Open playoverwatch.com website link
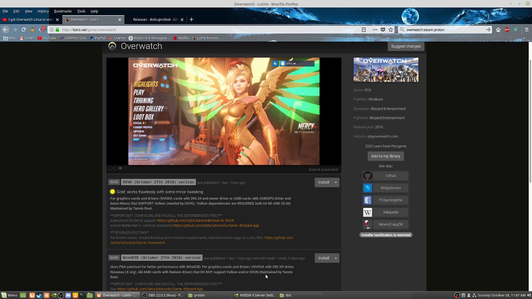 [383, 136]
